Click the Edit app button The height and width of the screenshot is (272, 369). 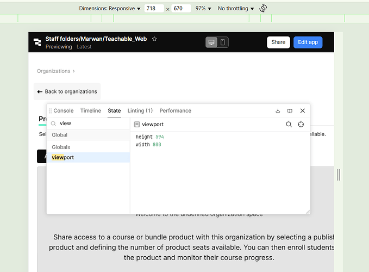(308, 42)
